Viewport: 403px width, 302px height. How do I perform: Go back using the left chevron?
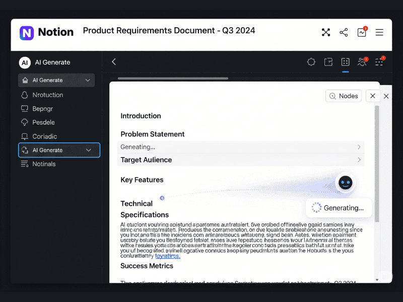pos(114,61)
